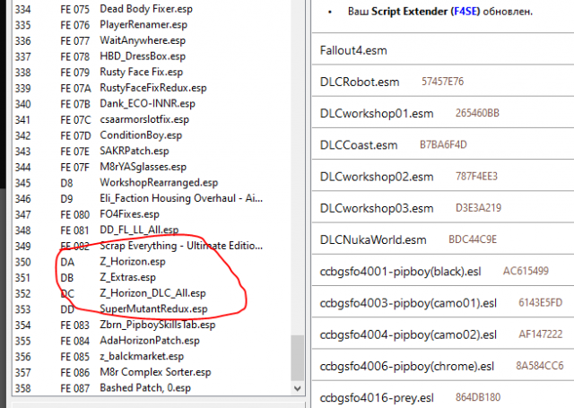Select FO4Fixes.esp plugin row
Viewport: 574px width, 408px height.
pos(129,214)
